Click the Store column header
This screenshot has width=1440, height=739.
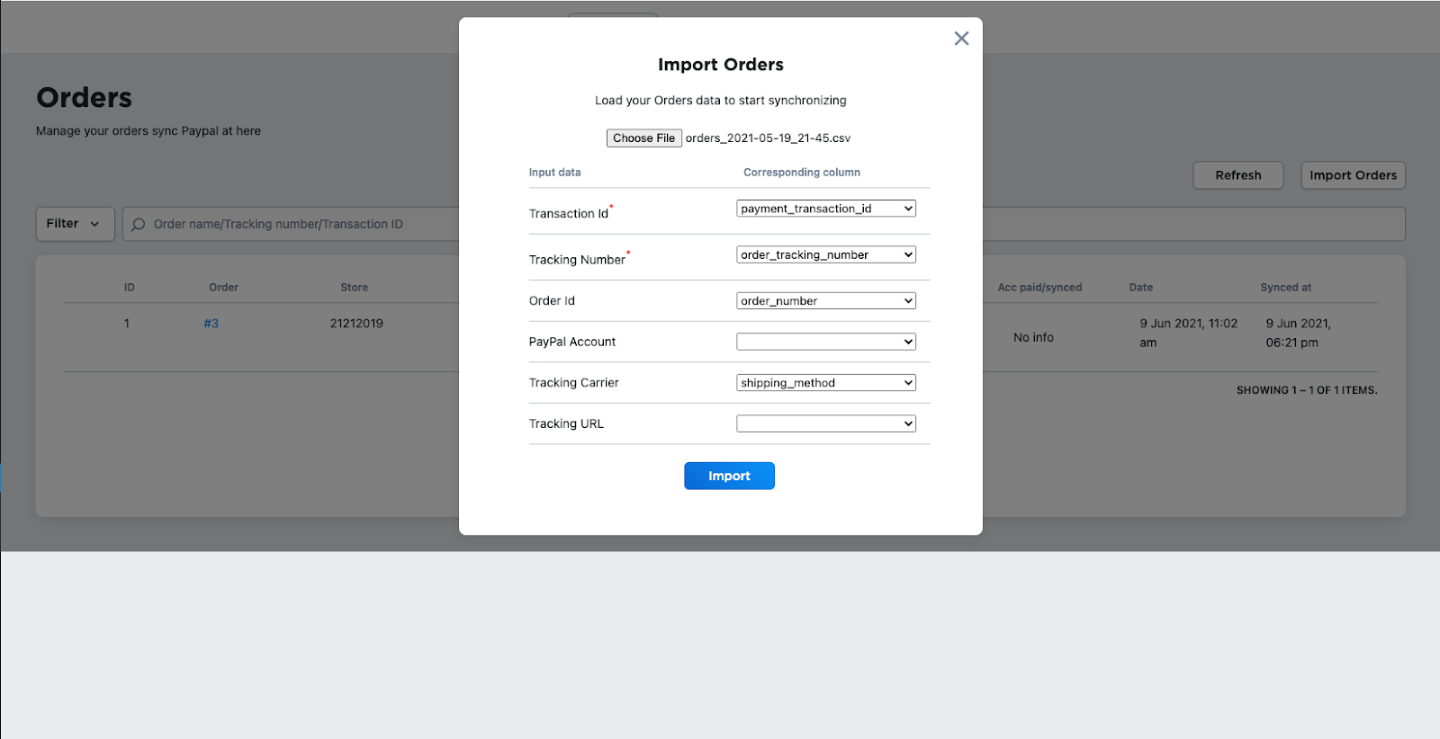354,288
